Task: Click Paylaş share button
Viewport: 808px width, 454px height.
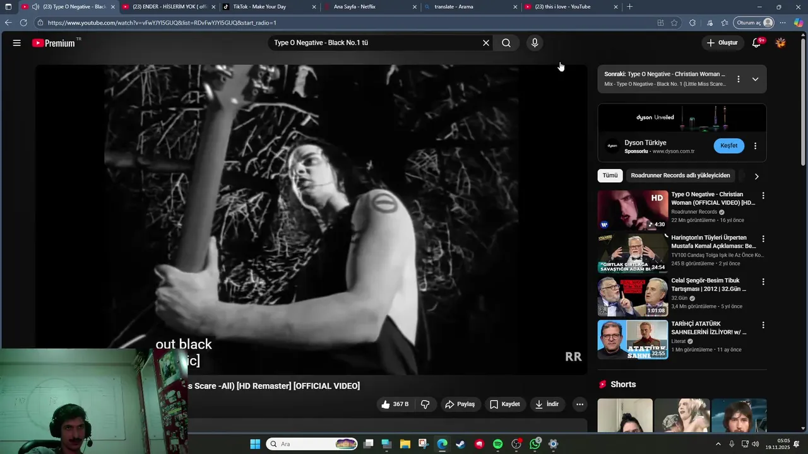Action: click(x=460, y=404)
